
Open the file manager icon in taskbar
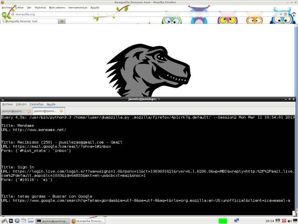pos(24,221)
